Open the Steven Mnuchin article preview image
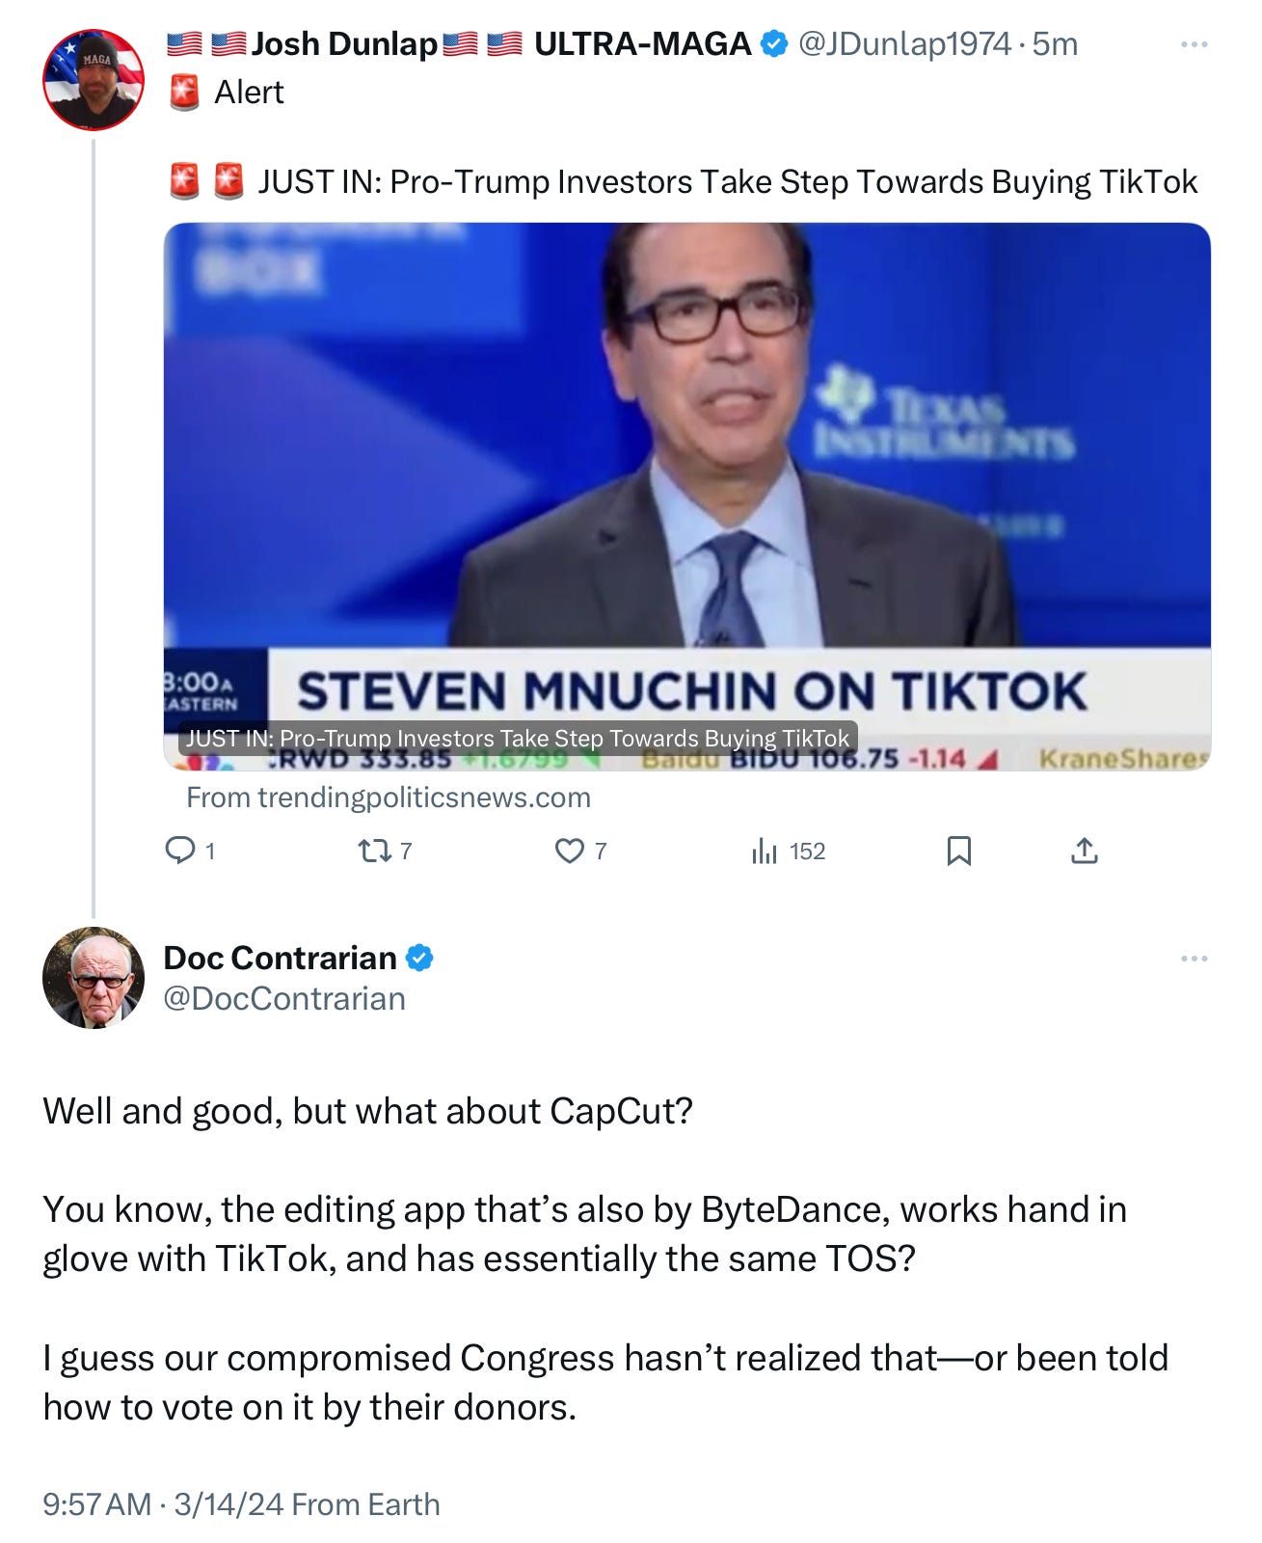 coord(686,496)
